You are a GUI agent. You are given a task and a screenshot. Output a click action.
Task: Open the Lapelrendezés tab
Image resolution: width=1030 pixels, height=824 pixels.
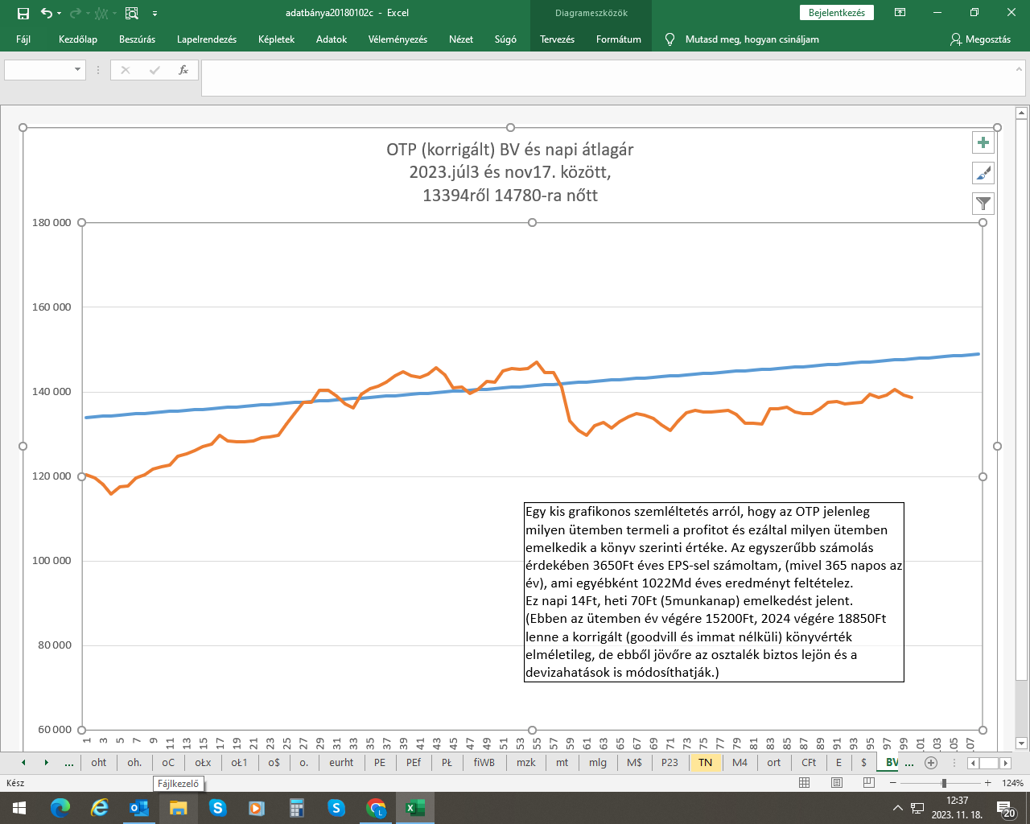(207, 39)
